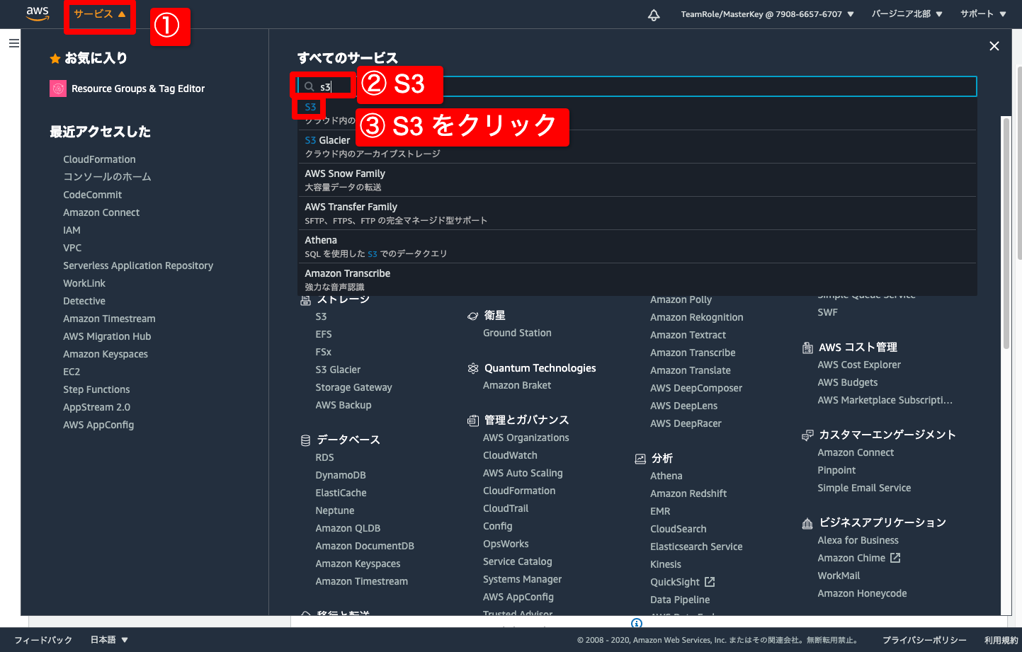
Task: Open the hamburger side menu
Action: tap(13, 43)
